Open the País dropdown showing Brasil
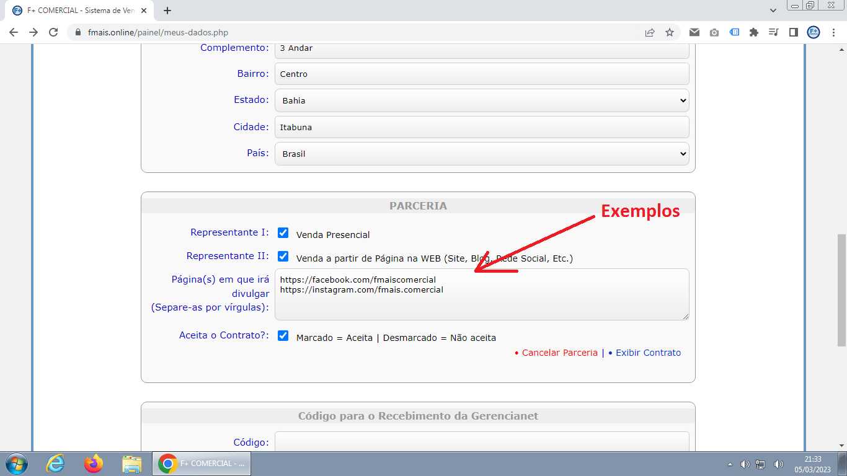 pyautogui.click(x=481, y=154)
